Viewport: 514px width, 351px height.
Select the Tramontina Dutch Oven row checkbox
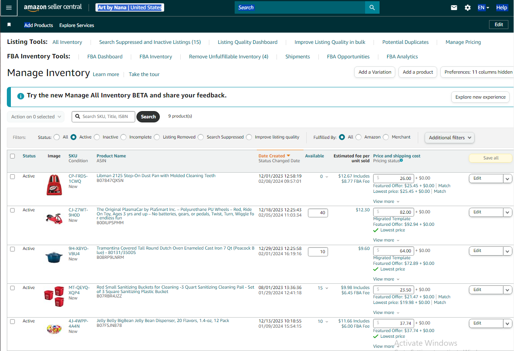(12, 249)
